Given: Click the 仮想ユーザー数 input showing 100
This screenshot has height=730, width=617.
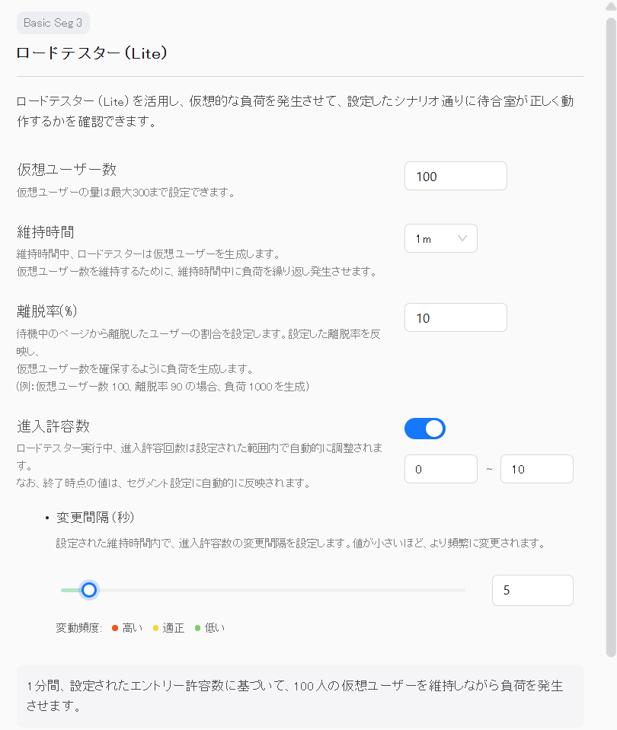Looking at the screenshot, I should click(456, 176).
